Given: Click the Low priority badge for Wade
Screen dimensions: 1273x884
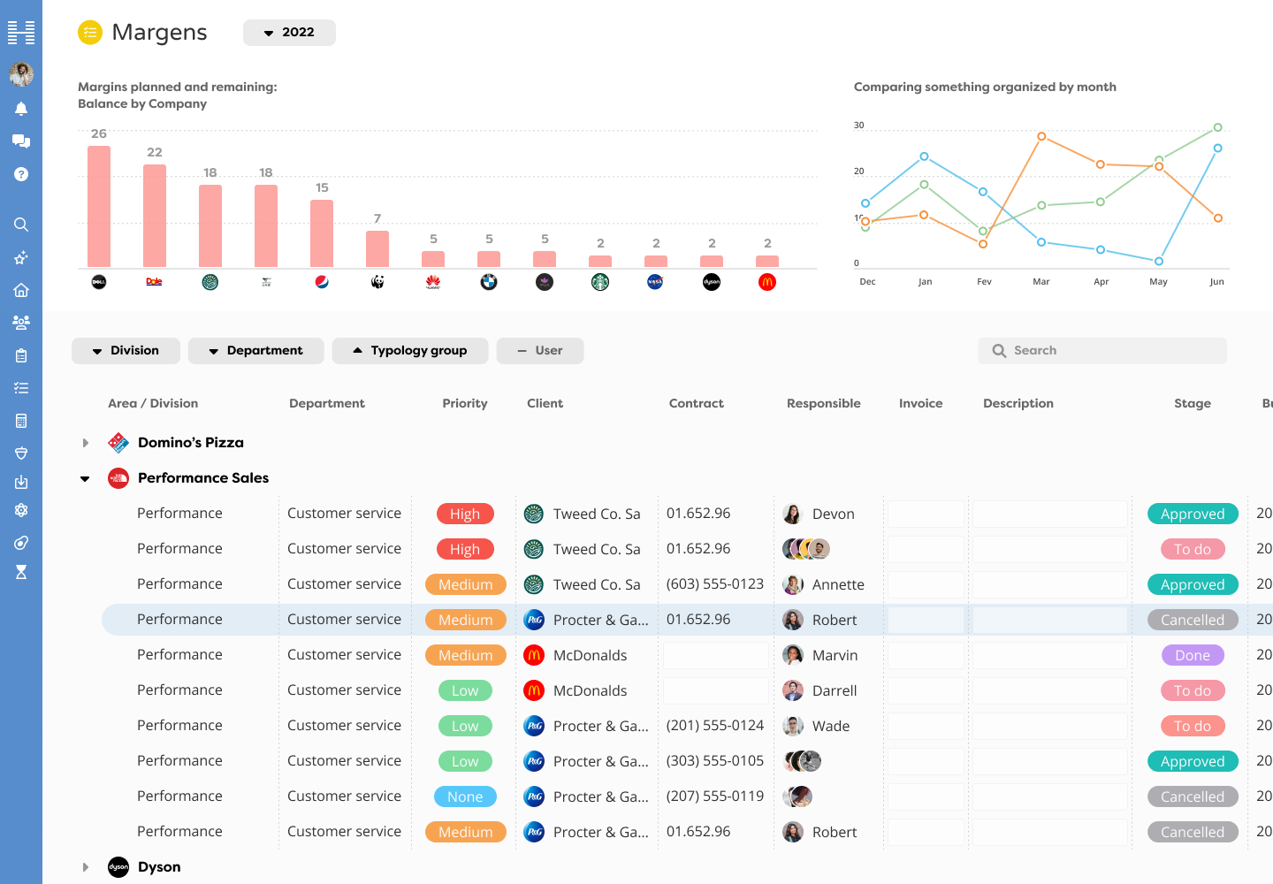Looking at the screenshot, I should point(465,726).
